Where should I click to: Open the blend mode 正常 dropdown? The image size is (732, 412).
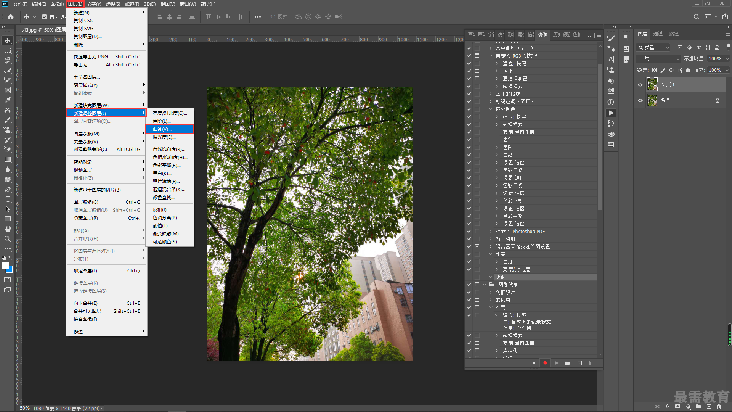(x=658, y=59)
